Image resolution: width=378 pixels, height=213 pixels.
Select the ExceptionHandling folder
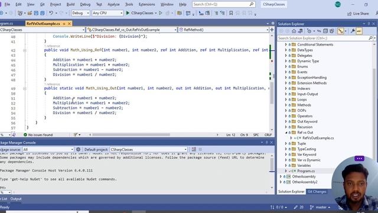point(312,78)
